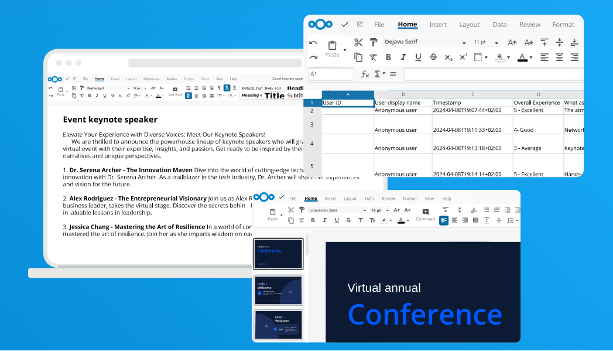613x351 pixels.
Task: Toggle center alignment in the spreadsheet toolbar
Action: pos(560,57)
